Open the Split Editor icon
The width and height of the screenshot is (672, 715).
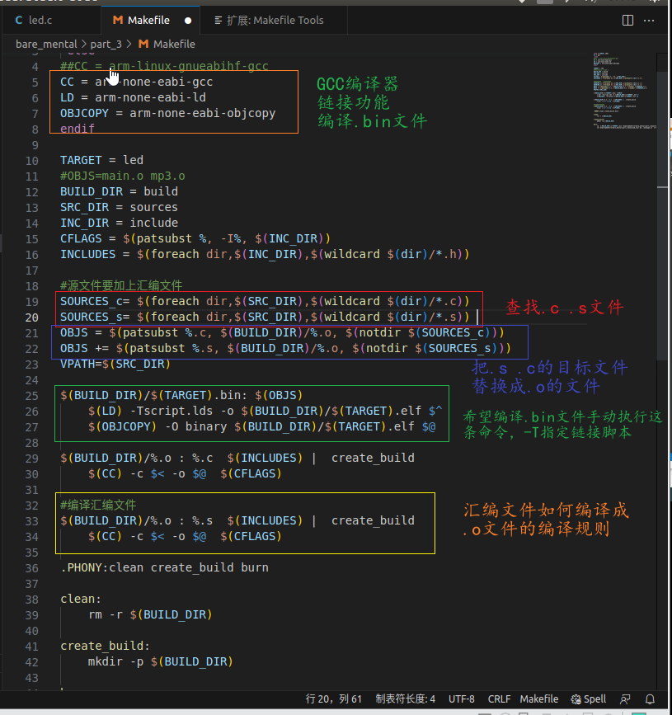628,20
